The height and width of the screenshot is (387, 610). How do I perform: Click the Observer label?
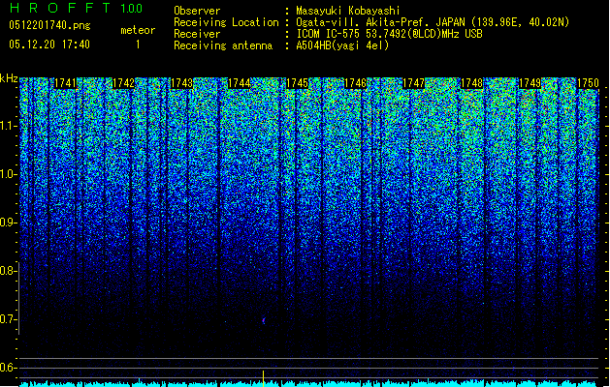click(197, 11)
